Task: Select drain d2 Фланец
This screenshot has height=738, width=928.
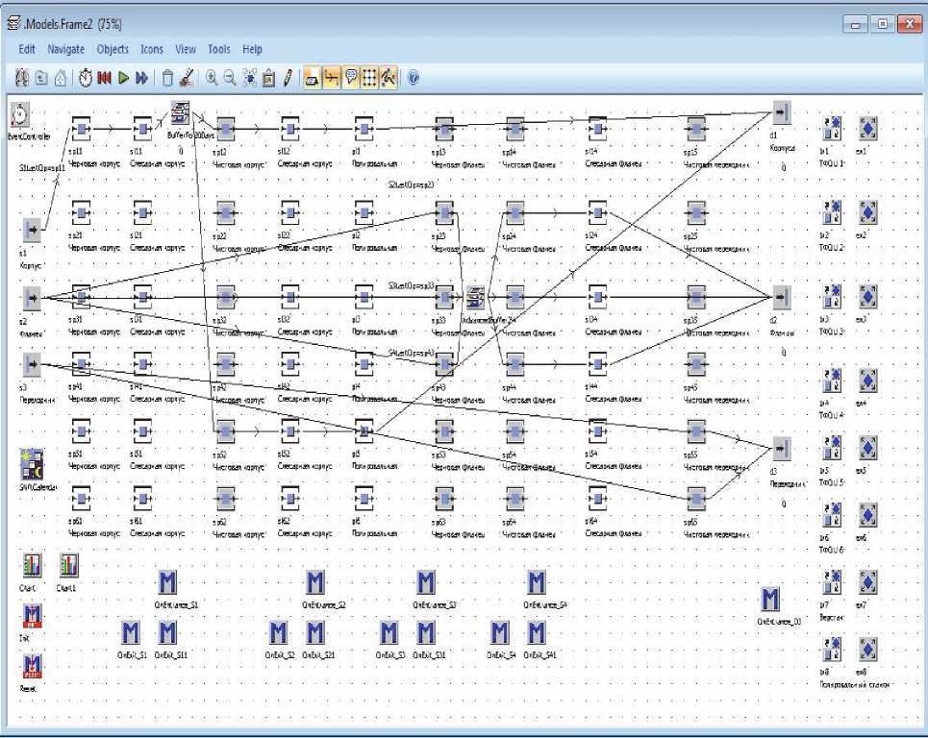Action: 782,298
